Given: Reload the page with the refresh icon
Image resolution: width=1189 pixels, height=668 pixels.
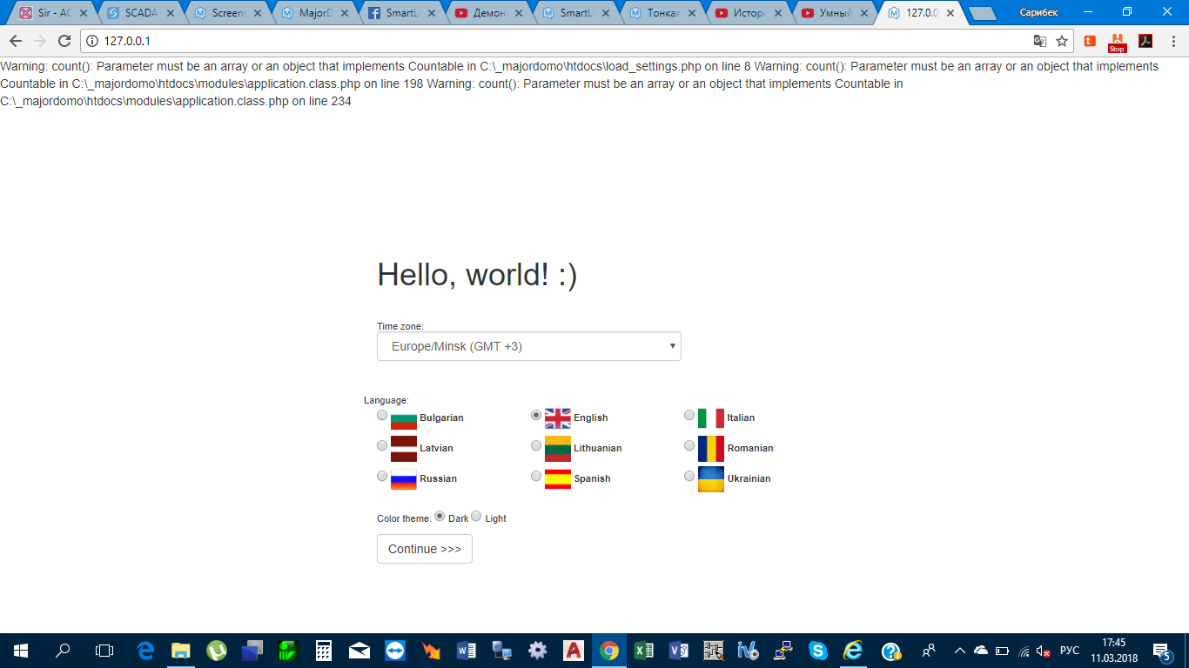Looking at the screenshot, I should pyautogui.click(x=64, y=41).
